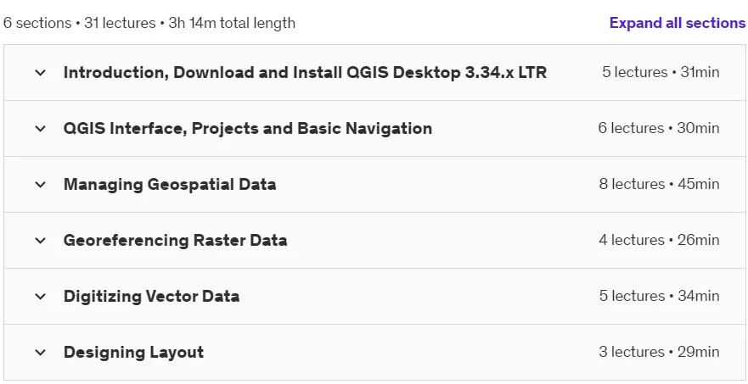Click the 6 lectures • 30min label
This screenshot has width=748, height=384.
[x=659, y=128]
